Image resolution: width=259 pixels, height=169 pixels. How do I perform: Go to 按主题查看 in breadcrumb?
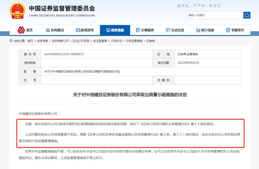click(x=100, y=41)
